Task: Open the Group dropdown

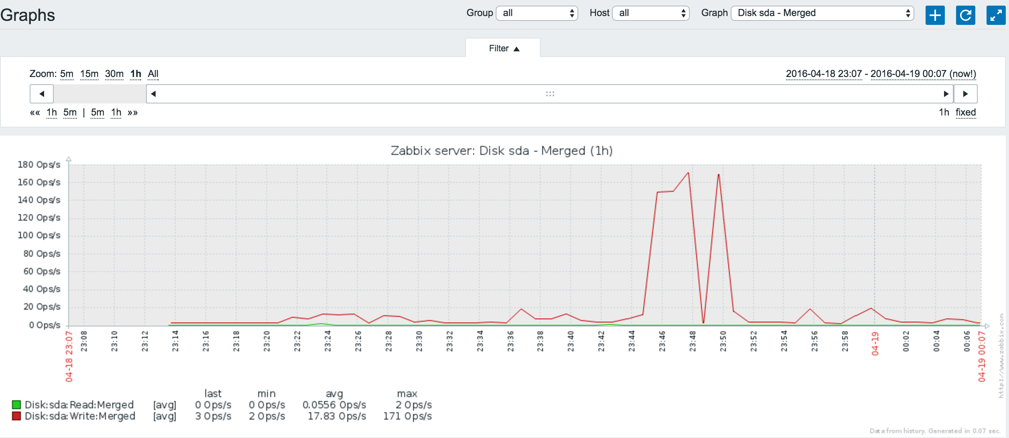Action: pos(537,13)
